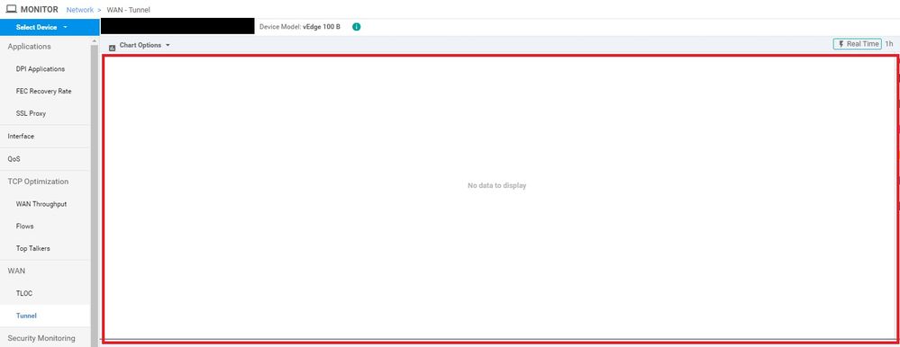Open the QoS section
The height and width of the screenshot is (347, 900).
point(14,159)
